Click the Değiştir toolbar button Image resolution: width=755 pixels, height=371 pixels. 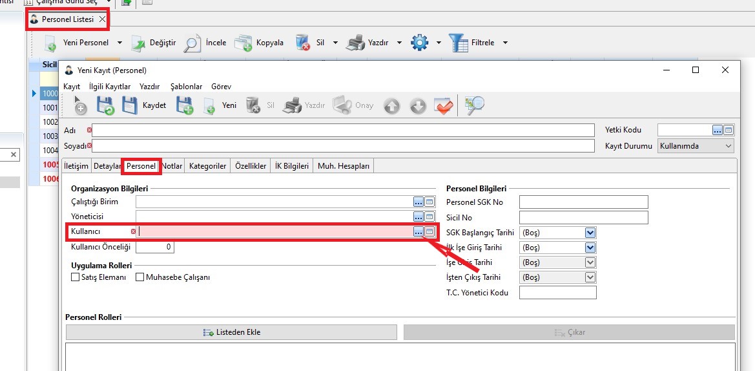pyautogui.click(x=154, y=43)
